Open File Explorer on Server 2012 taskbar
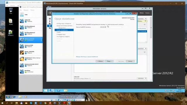Screen dimensions: 187x105 coord(65,91)
